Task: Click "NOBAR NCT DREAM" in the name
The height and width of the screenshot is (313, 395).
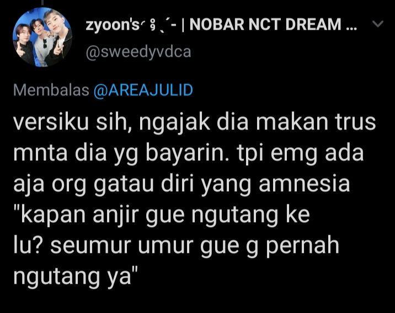Action: tap(265, 24)
